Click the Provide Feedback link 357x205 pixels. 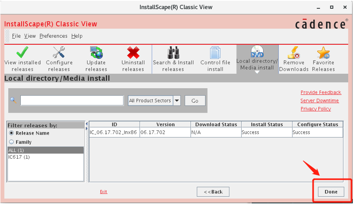click(320, 92)
